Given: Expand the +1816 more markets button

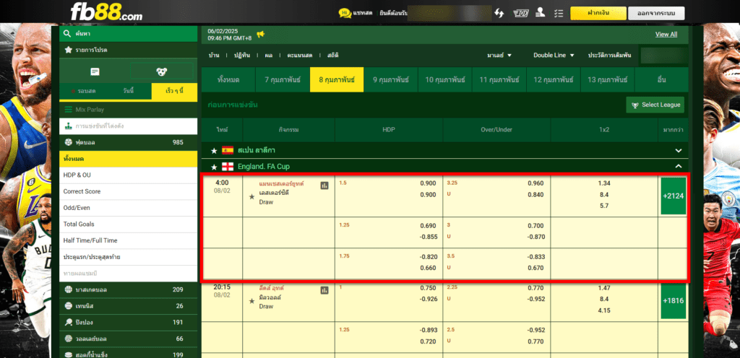Looking at the screenshot, I should (x=673, y=300).
